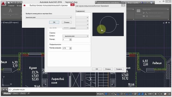Click OK in the multileader style dialog

coord(97,69)
